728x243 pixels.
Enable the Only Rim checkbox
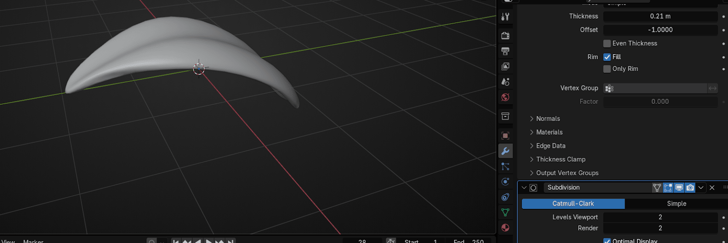click(607, 69)
